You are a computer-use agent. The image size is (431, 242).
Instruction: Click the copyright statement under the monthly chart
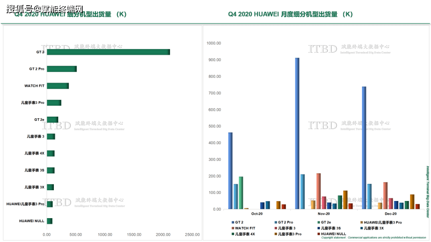(374, 238)
